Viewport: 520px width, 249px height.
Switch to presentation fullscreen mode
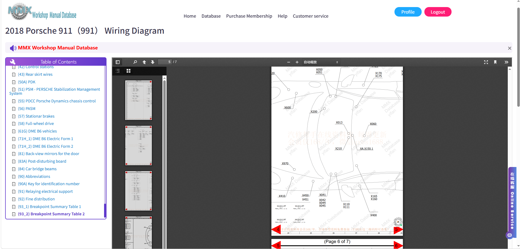(486, 62)
